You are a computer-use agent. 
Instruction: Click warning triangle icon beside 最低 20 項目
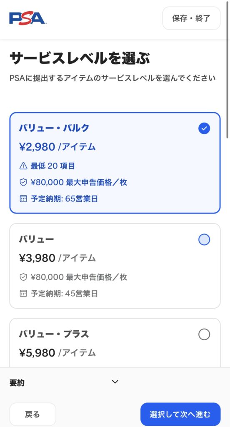click(23, 166)
